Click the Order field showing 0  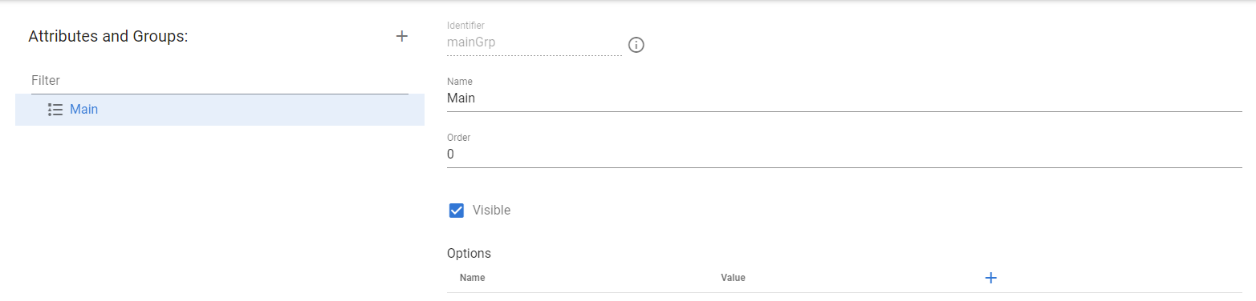point(844,155)
